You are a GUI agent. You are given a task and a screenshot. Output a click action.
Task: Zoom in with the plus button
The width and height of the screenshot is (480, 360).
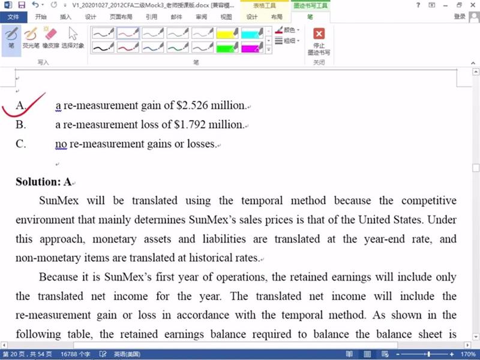(452, 354)
